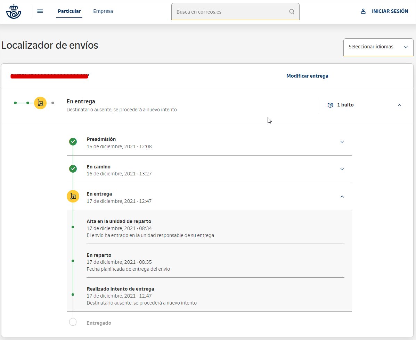Click the timeline dot beside En reparto
Screen dimensions: 416x340
(73, 261)
